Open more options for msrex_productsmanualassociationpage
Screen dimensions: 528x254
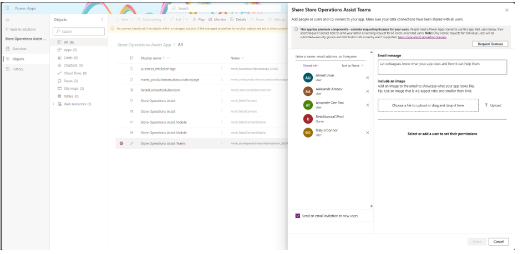coord(222,80)
